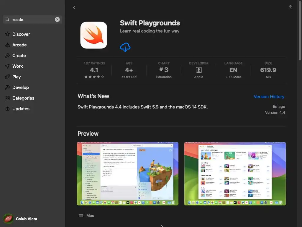
Task: Click the magnifying glass search icon
Action: point(7,20)
